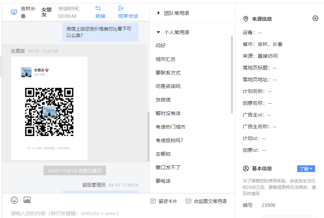Click the chat history scrollbar
324x218 pixels.
148,136
